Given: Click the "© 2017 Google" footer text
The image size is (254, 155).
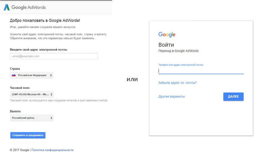Looking at the screenshot, I should [19, 150].
